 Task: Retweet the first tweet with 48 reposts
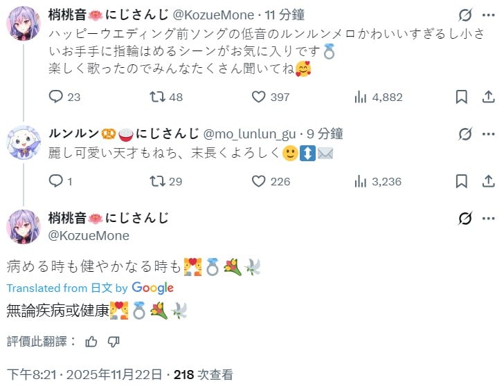(158, 97)
